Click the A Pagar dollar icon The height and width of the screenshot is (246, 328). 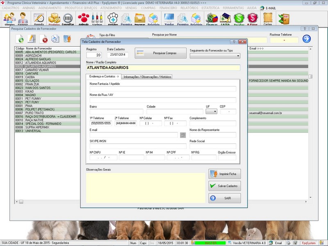click(253, 18)
